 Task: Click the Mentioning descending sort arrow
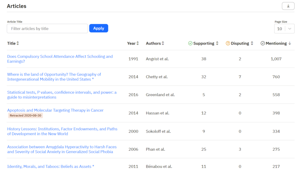tap(290, 43)
